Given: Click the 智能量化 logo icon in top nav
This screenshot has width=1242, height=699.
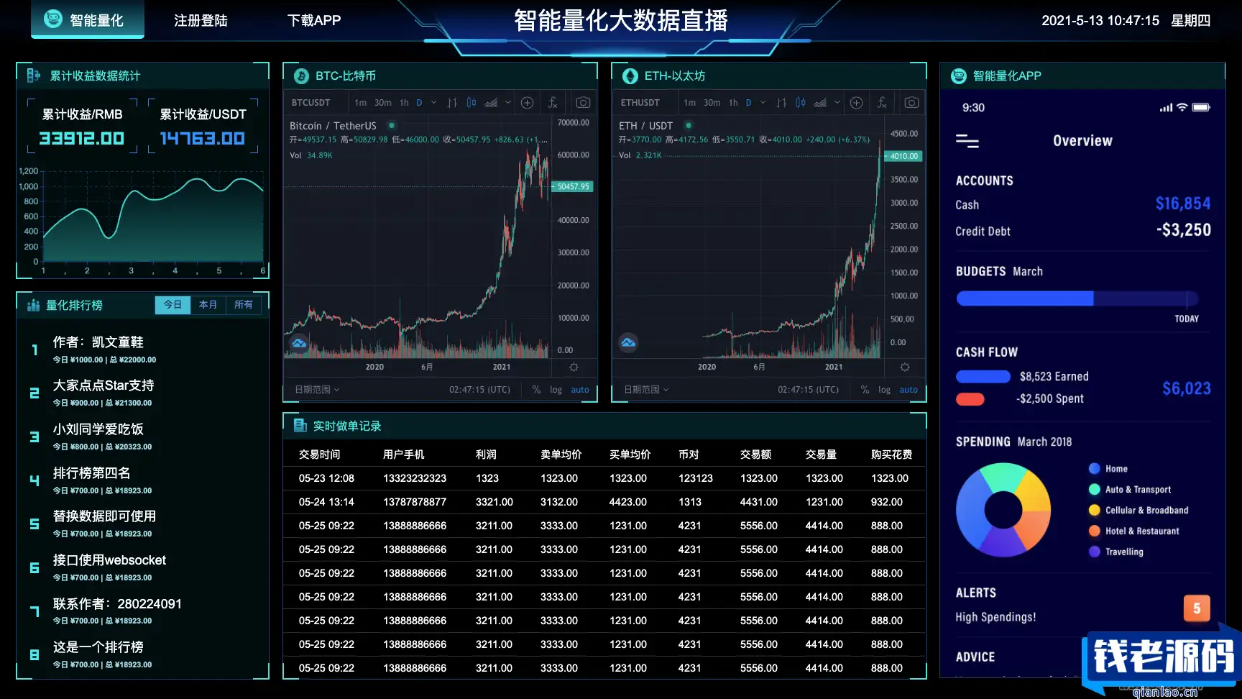Looking at the screenshot, I should pyautogui.click(x=53, y=19).
